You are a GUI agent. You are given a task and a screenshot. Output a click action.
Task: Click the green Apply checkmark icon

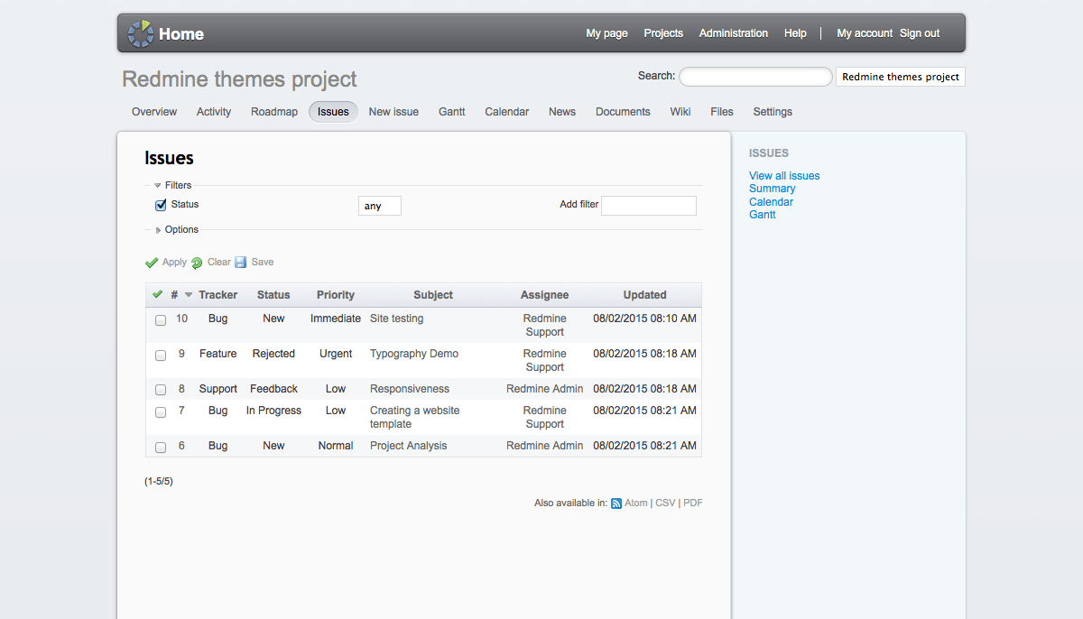tap(152, 263)
